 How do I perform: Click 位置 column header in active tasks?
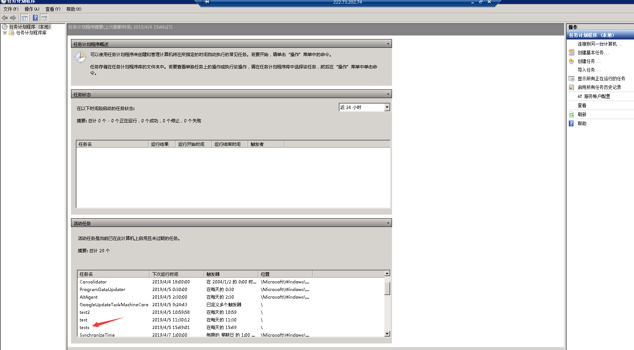[285, 274]
